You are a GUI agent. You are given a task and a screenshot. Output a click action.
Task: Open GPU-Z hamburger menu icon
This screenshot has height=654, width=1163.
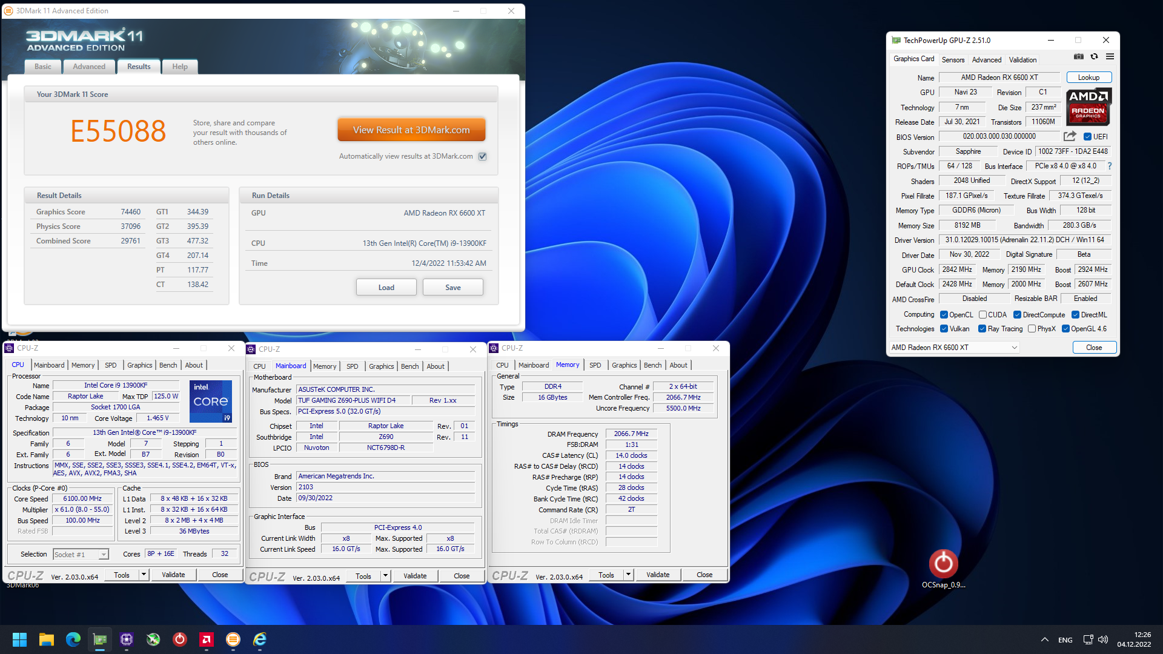coord(1110,56)
